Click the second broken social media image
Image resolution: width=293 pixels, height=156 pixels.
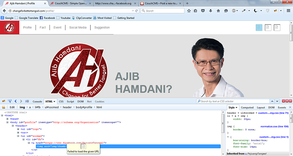(268, 27)
